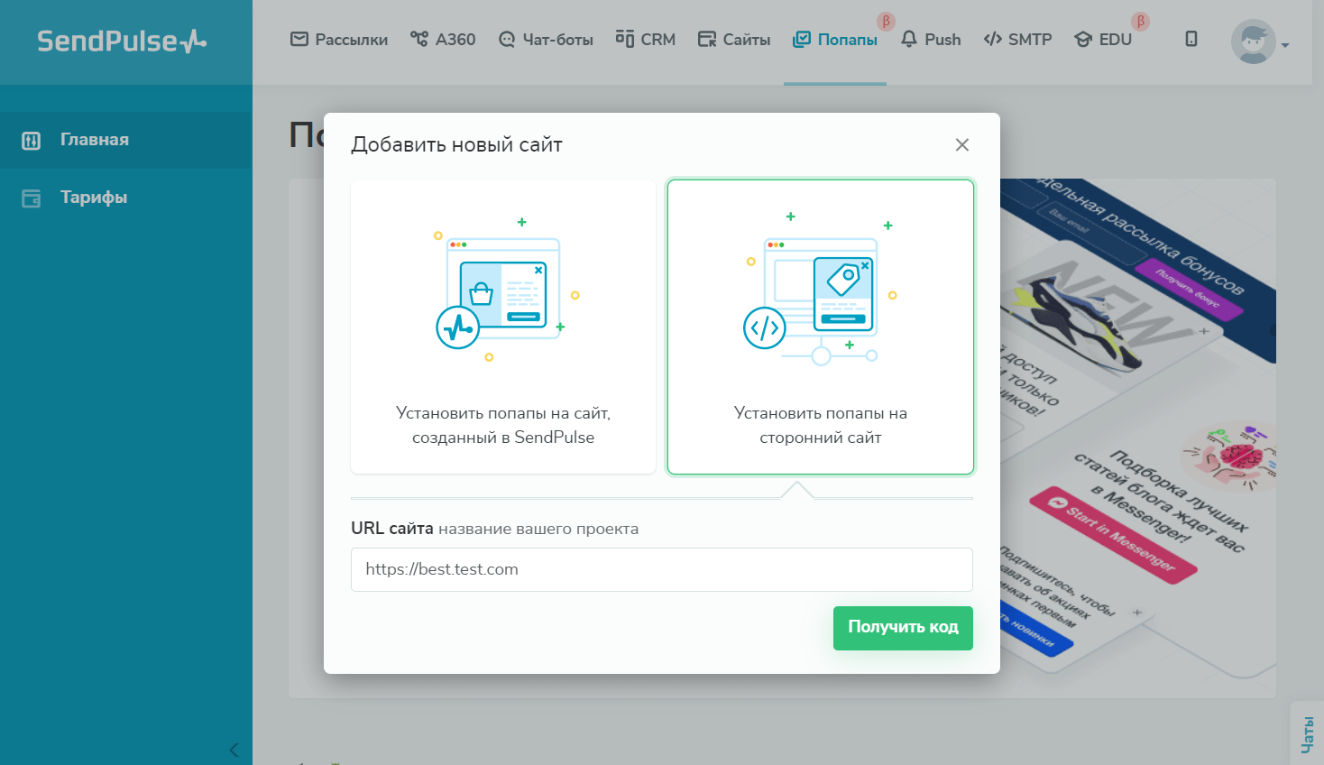Image resolution: width=1324 pixels, height=765 pixels.
Task: Open the user avatar profile menu
Action: (x=1254, y=41)
